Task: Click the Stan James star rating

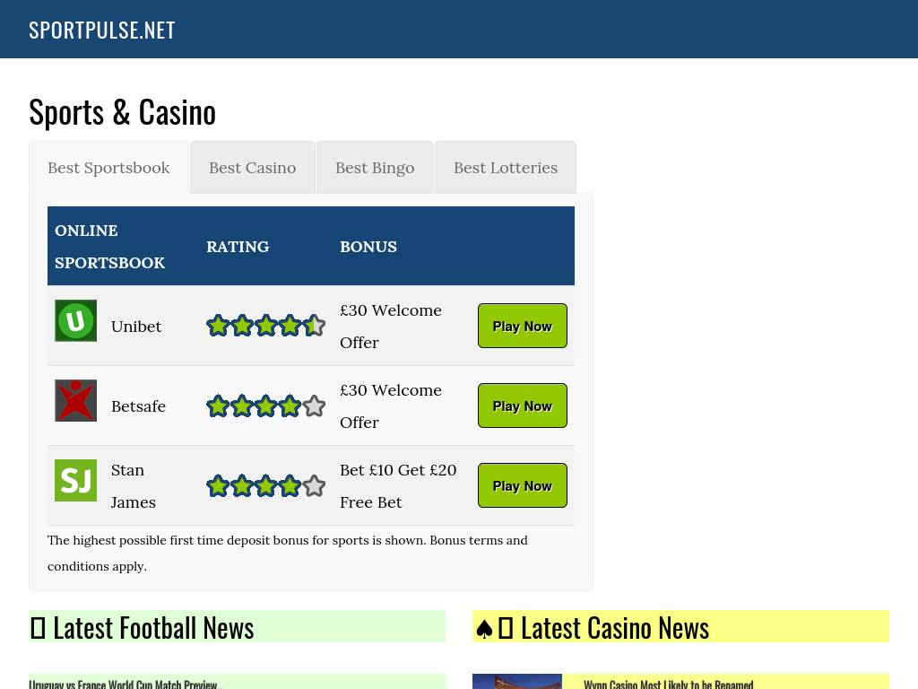Action: (265, 486)
